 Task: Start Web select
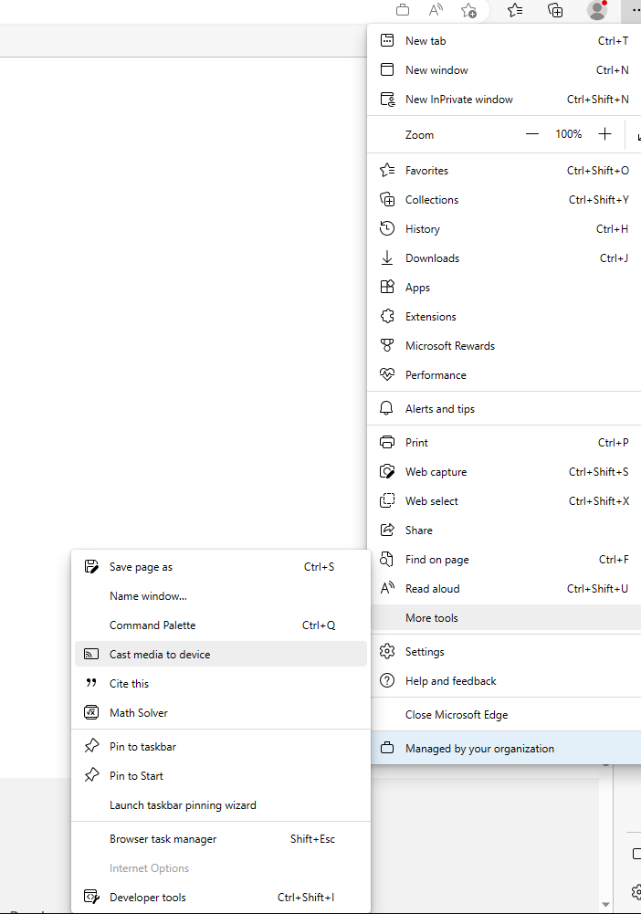coord(504,500)
